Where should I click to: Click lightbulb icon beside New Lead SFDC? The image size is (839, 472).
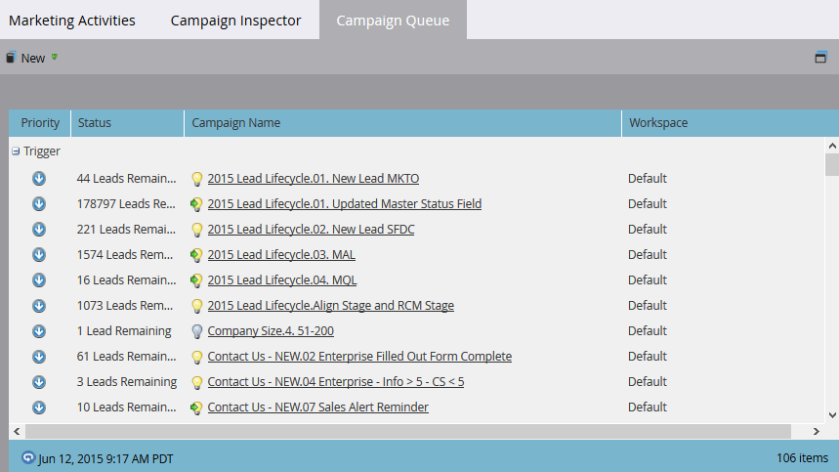point(197,230)
